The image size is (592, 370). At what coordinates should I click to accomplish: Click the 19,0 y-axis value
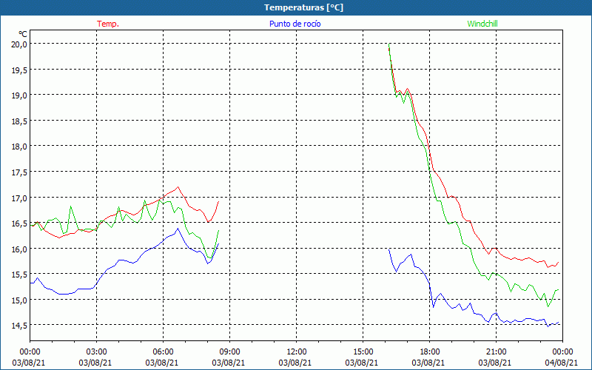coord(20,95)
